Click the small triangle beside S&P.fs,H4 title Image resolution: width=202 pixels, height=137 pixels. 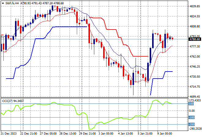click(x=3, y=3)
